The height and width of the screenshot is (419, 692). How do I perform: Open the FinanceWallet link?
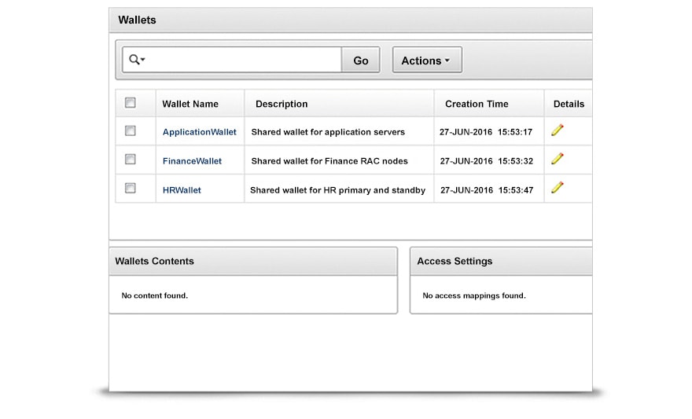pyautogui.click(x=192, y=161)
